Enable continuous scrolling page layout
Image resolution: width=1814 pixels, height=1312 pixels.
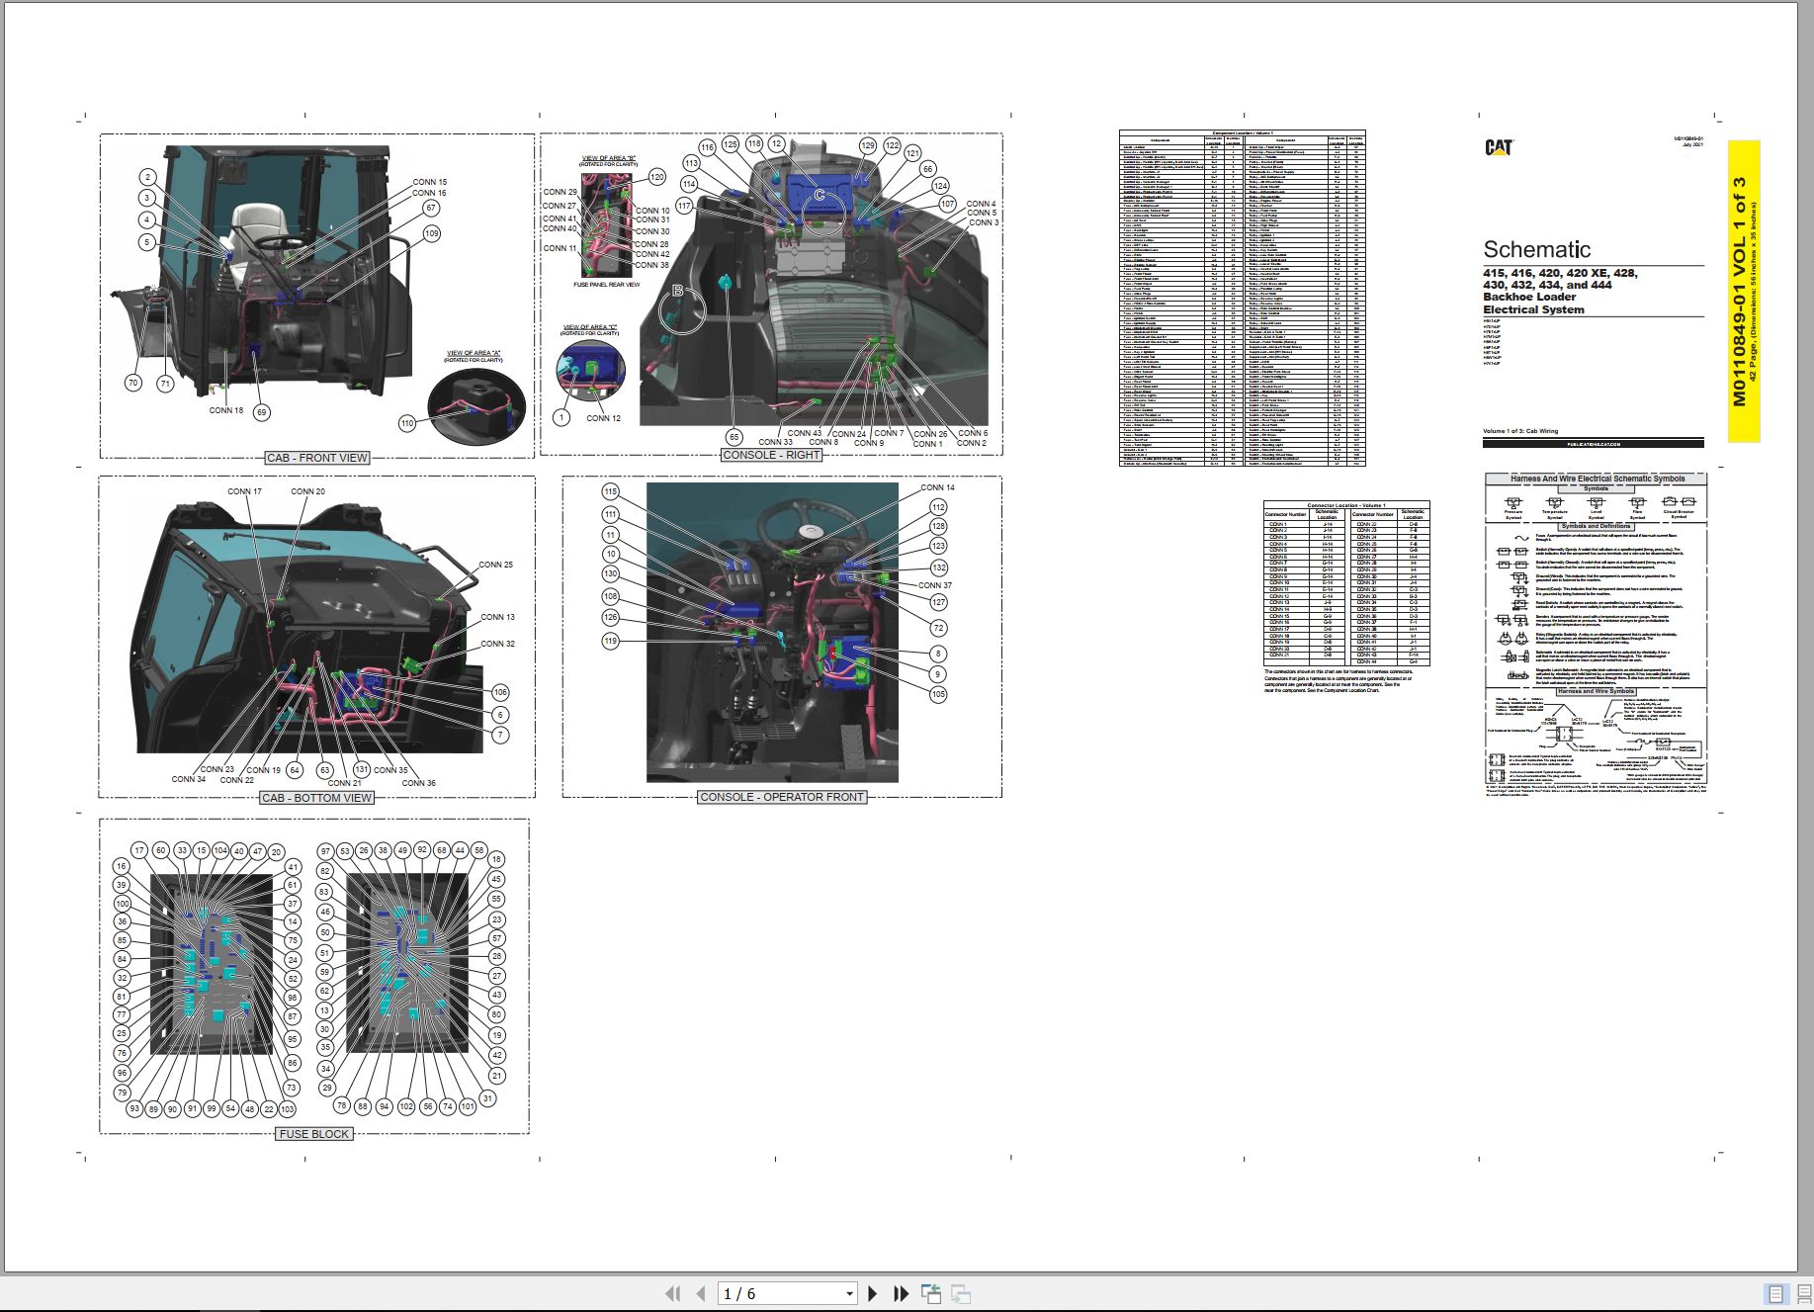click(1802, 1294)
